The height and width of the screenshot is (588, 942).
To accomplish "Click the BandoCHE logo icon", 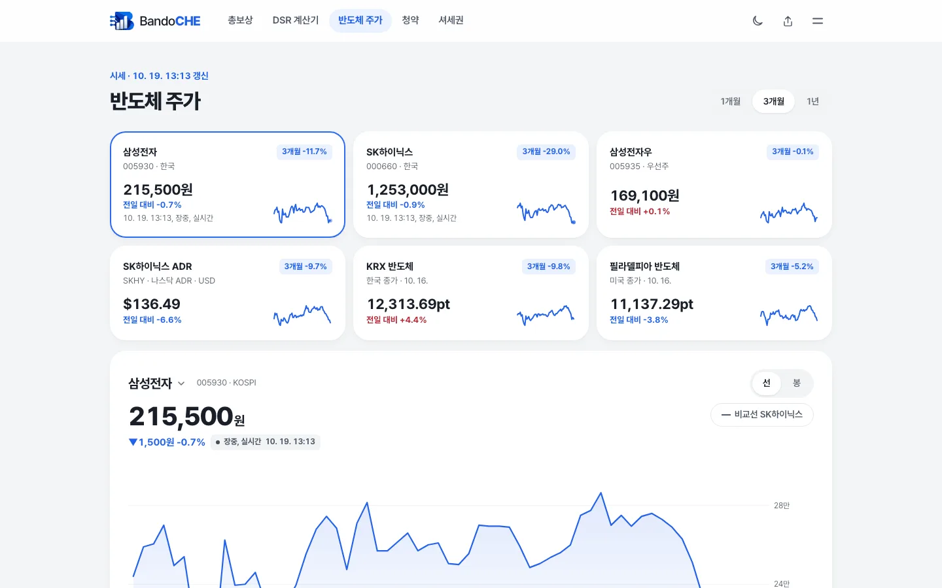I will click(x=122, y=21).
